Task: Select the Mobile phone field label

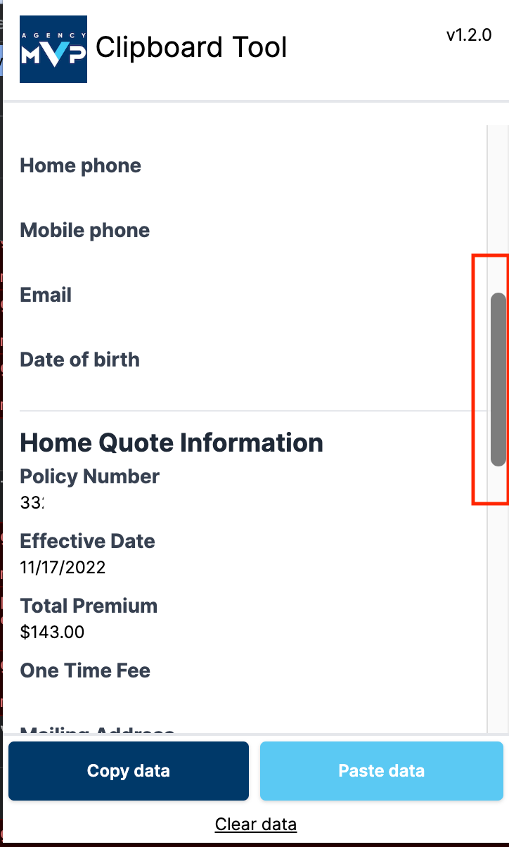Action: click(85, 231)
